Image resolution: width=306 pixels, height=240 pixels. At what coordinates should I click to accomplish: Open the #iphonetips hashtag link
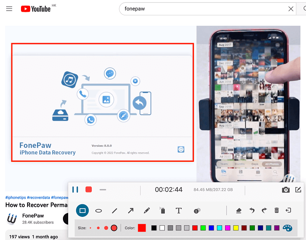click(16, 198)
